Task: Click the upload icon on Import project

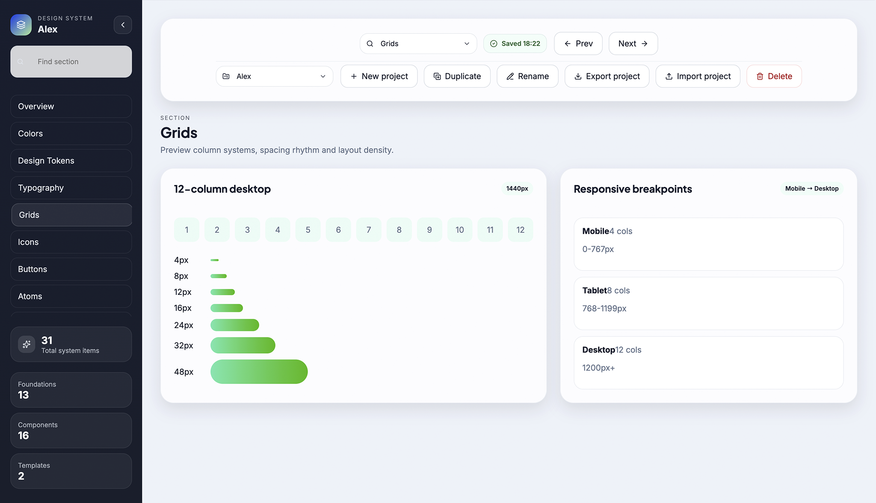Action: pyautogui.click(x=669, y=76)
